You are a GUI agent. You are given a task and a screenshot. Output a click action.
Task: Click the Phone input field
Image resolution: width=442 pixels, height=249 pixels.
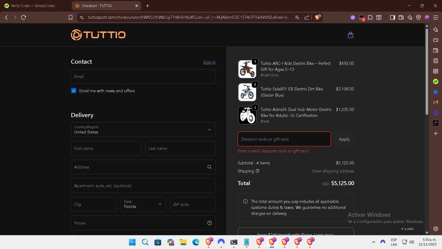point(143,223)
